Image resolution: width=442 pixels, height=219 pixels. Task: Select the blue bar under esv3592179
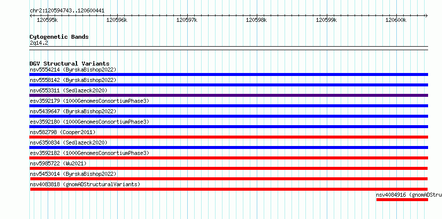pyautogui.click(x=228, y=106)
